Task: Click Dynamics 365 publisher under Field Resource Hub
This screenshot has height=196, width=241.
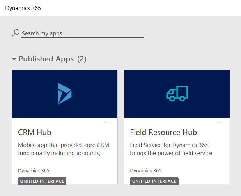Action: click(146, 171)
